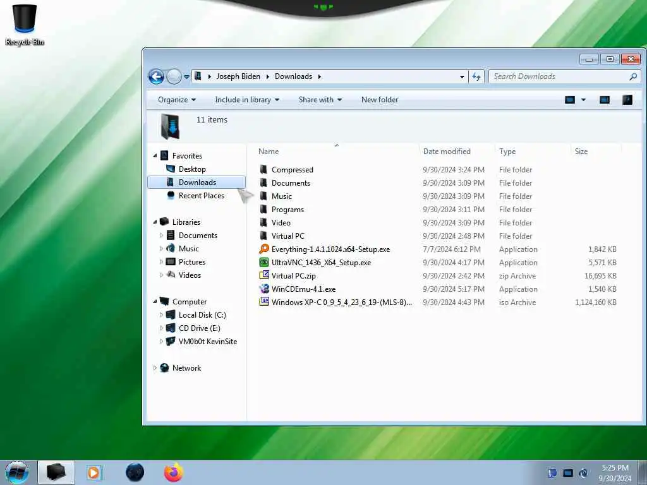647x485 pixels.
Task: Collapse the Computer group
Action: click(155, 301)
